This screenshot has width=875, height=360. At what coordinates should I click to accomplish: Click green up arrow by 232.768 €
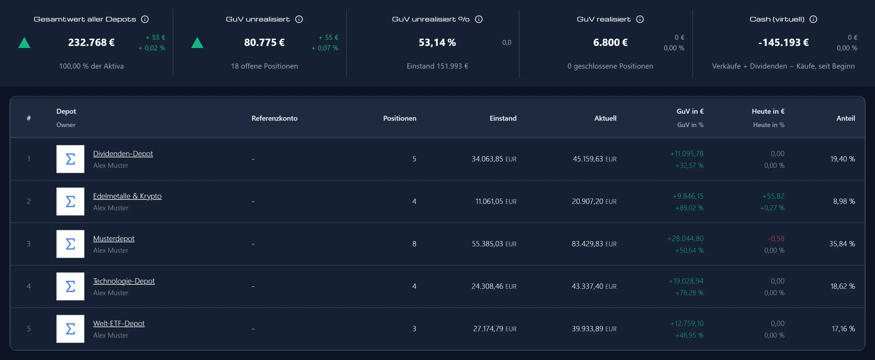[x=24, y=43]
